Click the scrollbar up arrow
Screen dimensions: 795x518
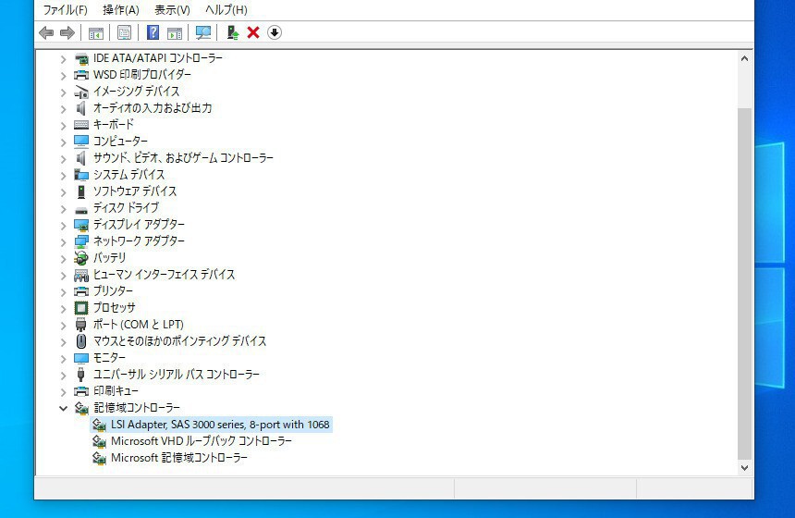[x=744, y=58]
